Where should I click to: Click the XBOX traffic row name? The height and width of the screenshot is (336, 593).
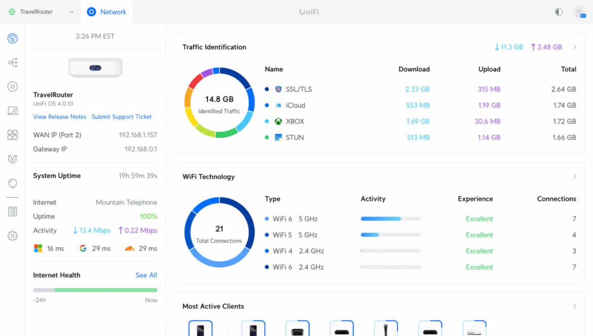coord(295,121)
